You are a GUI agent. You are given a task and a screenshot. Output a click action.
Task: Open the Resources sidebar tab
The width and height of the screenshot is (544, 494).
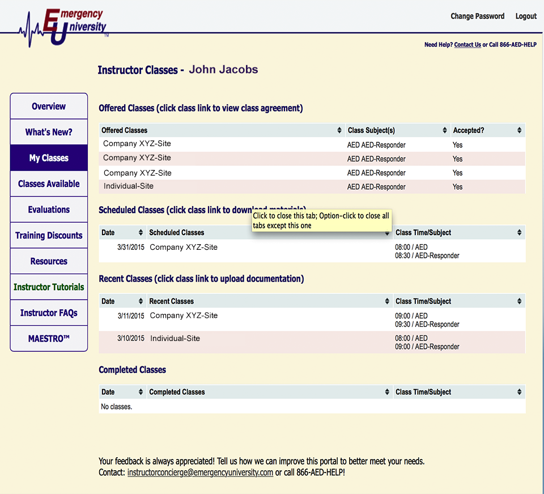click(x=49, y=261)
